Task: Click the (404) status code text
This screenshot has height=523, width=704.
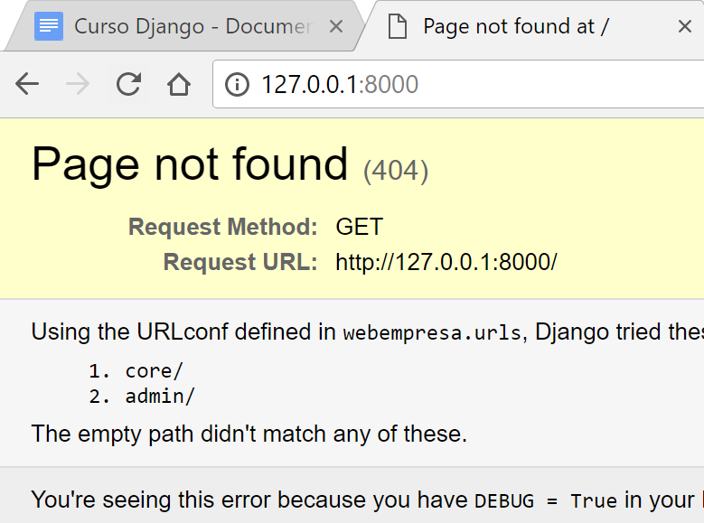Action: tap(396, 171)
